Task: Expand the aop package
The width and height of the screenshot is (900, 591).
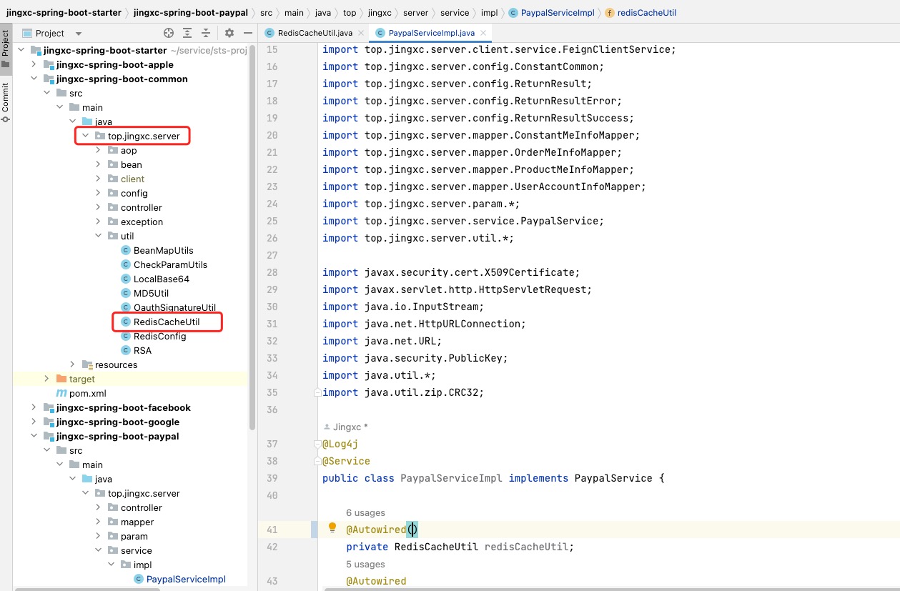Action: pos(99,150)
